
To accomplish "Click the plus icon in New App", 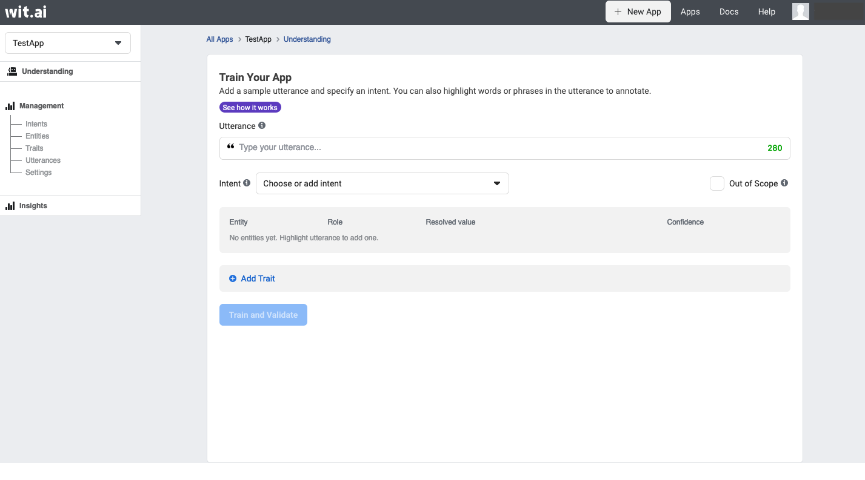I will pyautogui.click(x=618, y=12).
